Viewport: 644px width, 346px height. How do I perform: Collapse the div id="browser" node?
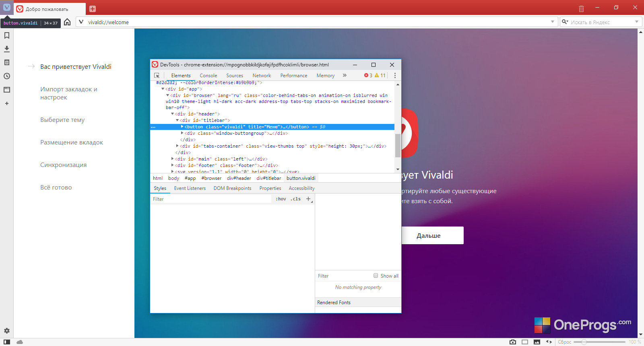(x=168, y=95)
